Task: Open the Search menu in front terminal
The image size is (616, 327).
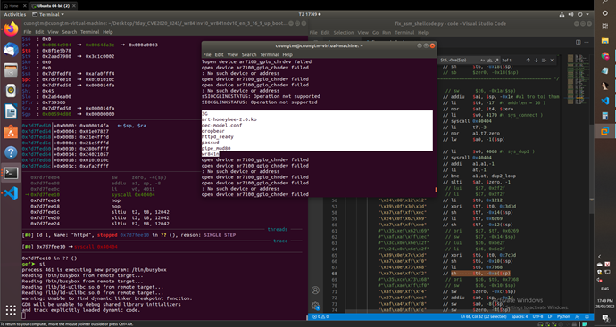Action: (249, 54)
